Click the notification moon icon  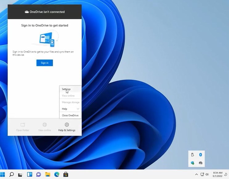[x=226, y=174]
